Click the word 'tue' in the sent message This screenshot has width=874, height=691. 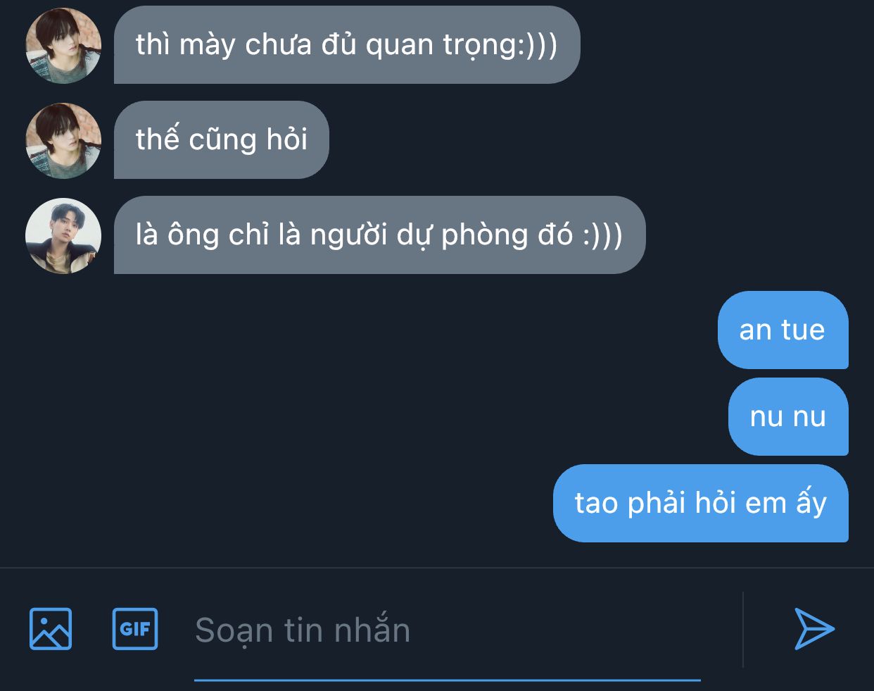click(x=803, y=330)
